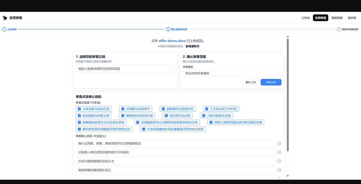Image resolution: width=361 pixels, height=184 pixels.
Task: Click the 2. 确认审查范围 heading
Action: (194, 57)
